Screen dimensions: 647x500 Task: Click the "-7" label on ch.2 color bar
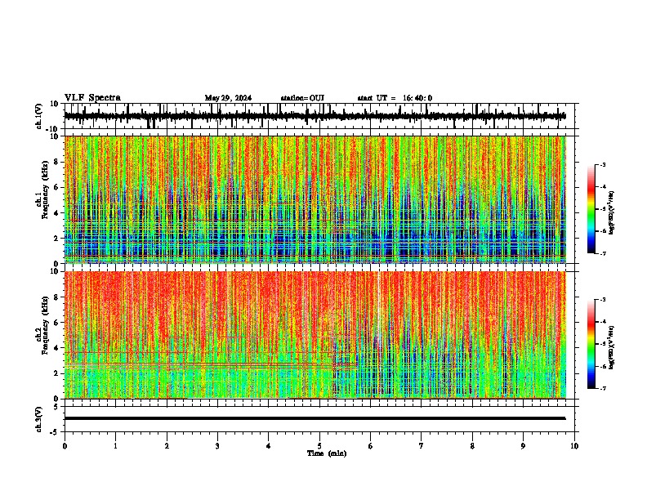point(602,388)
